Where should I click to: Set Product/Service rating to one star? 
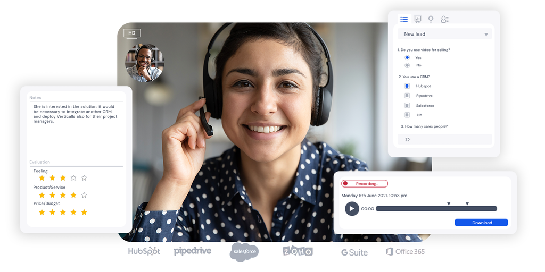(x=42, y=195)
